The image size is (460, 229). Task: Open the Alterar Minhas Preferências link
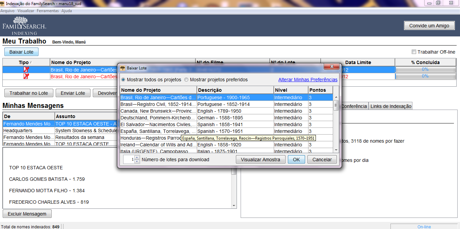coord(308,80)
